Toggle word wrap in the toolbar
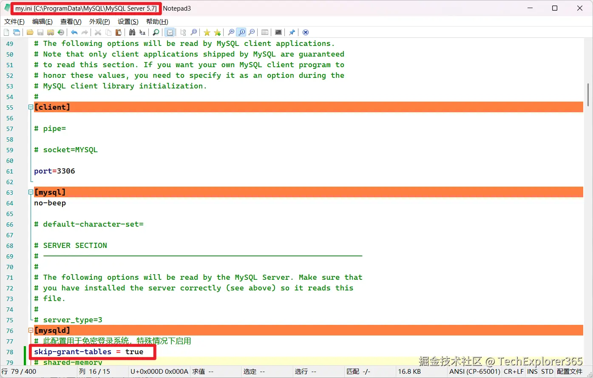Screen dimensions: 593x378 click(x=170, y=32)
